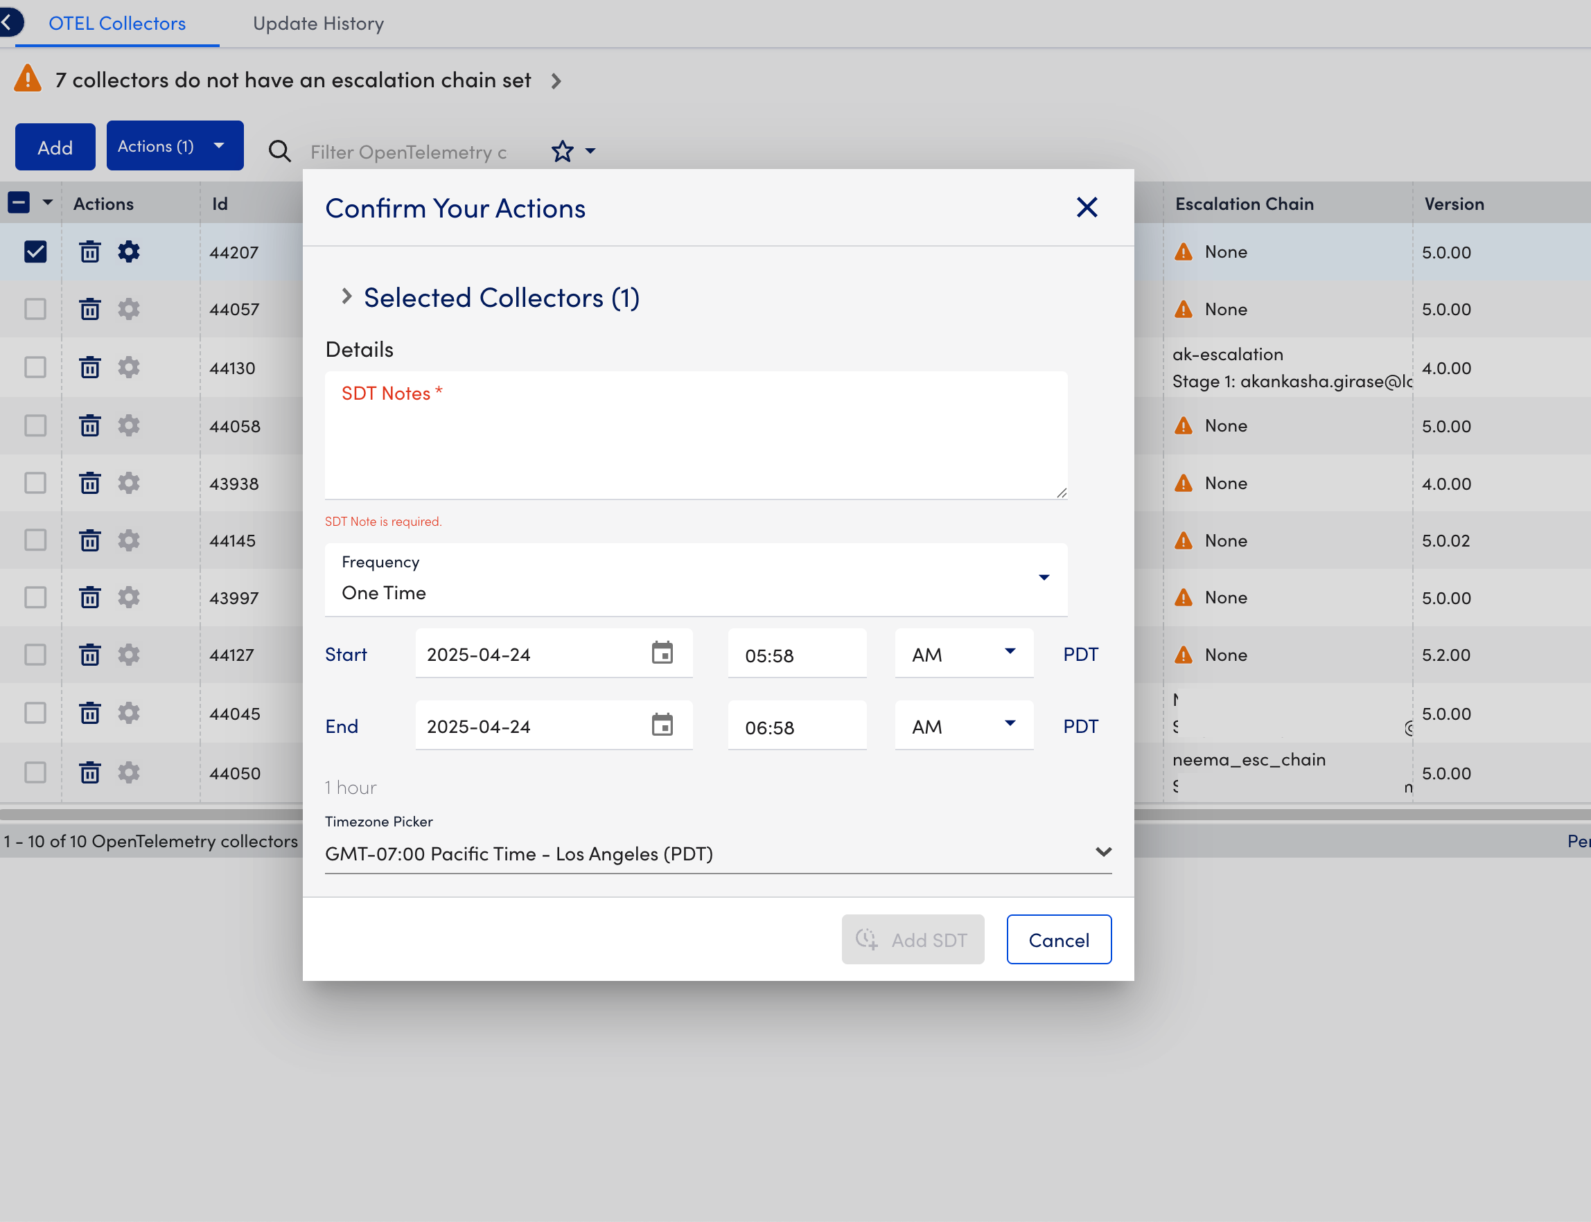Click the Cancel button in the dialog
Viewport: 1591px width, 1222px height.
coord(1059,939)
